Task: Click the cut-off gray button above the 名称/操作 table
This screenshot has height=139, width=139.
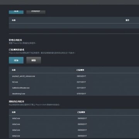Action: (36, 12)
